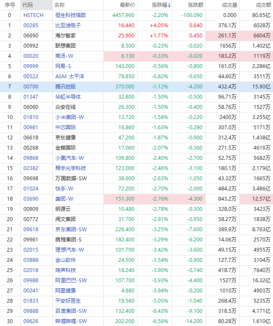Open ASM 太平洋 stock link

pos(70,77)
